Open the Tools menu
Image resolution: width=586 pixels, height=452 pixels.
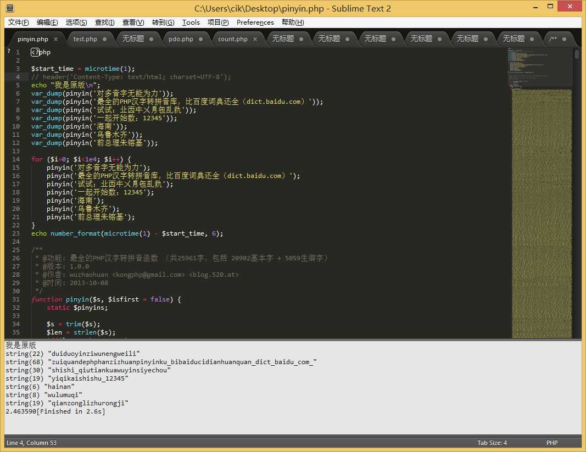click(191, 23)
